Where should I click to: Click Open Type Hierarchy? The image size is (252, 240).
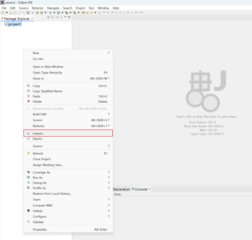pyautogui.click(x=68, y=73)
